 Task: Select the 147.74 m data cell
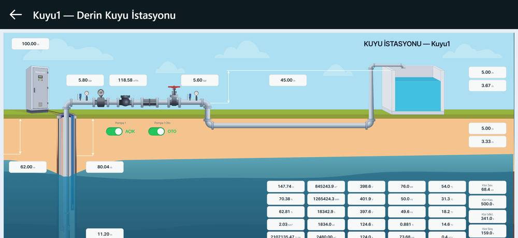[x=285, y=186]
